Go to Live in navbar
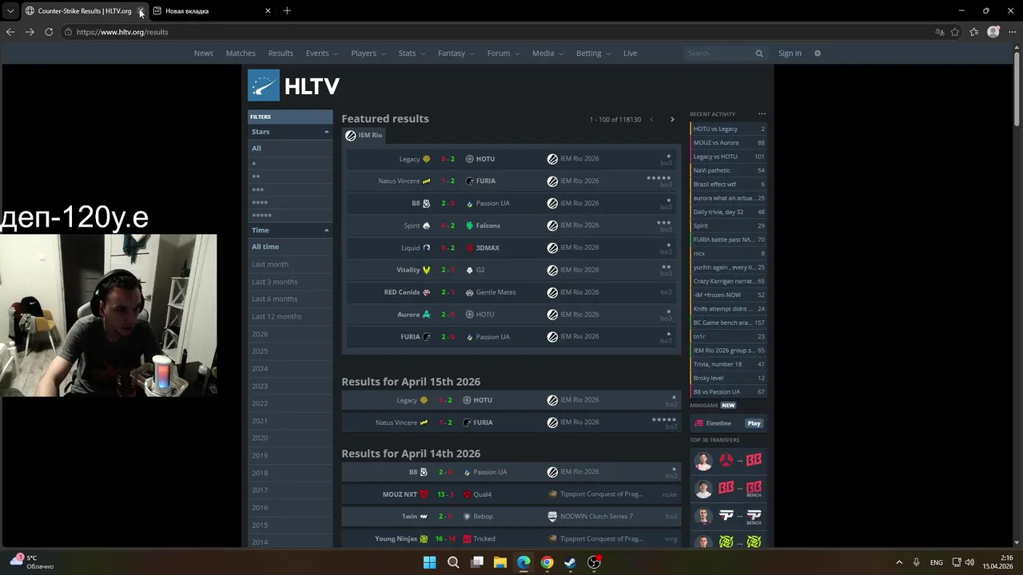This screenshot has width=1023, height=575. (x=631, y=54)
